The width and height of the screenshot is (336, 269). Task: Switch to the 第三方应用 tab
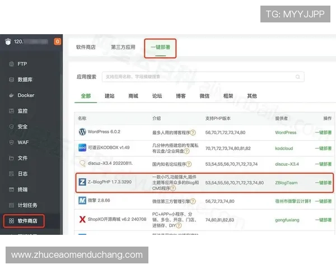click(123, 47)
